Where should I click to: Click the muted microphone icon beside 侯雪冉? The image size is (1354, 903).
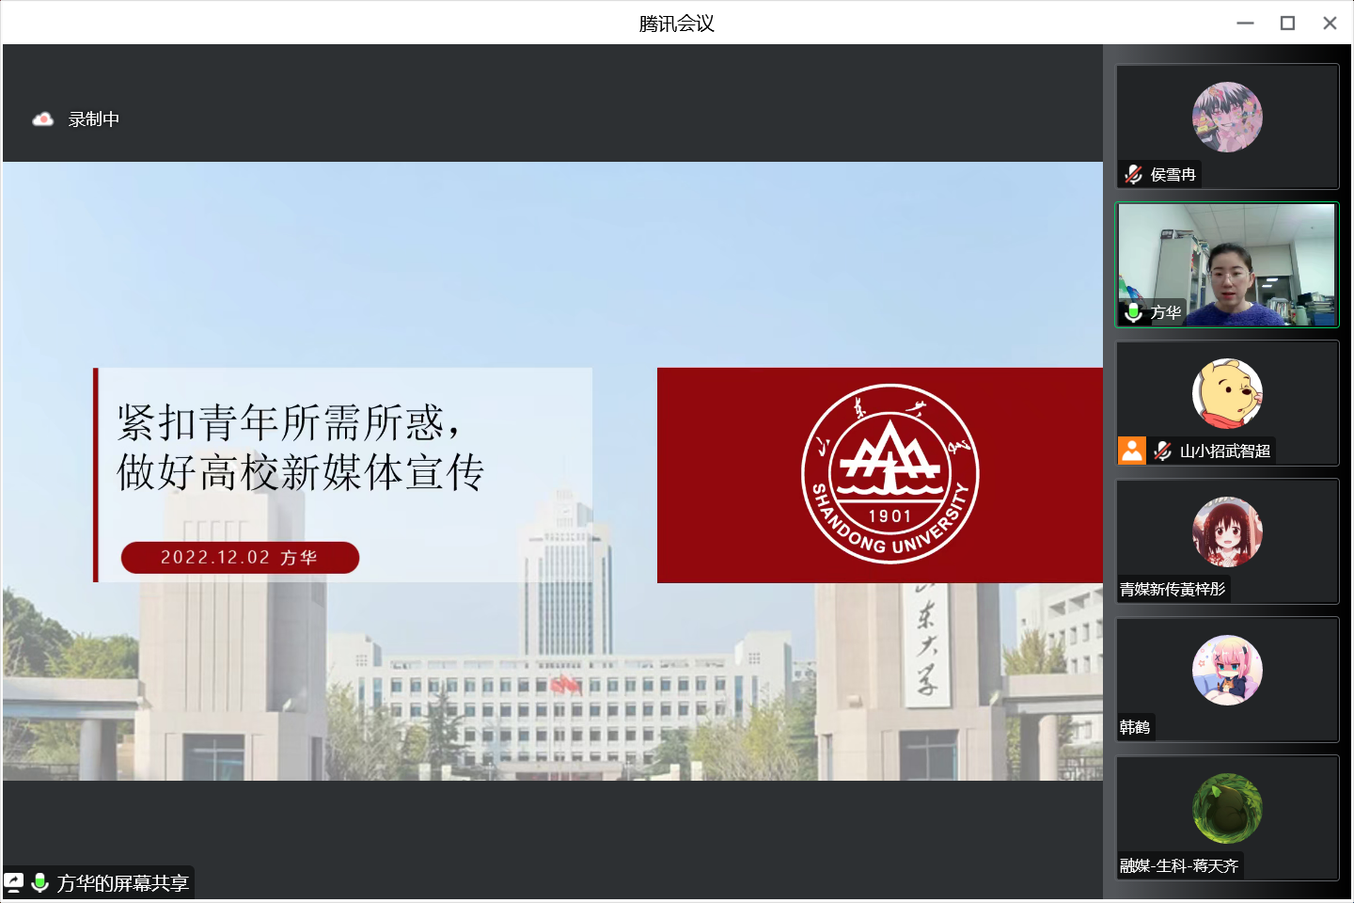tap(1133, 174)
